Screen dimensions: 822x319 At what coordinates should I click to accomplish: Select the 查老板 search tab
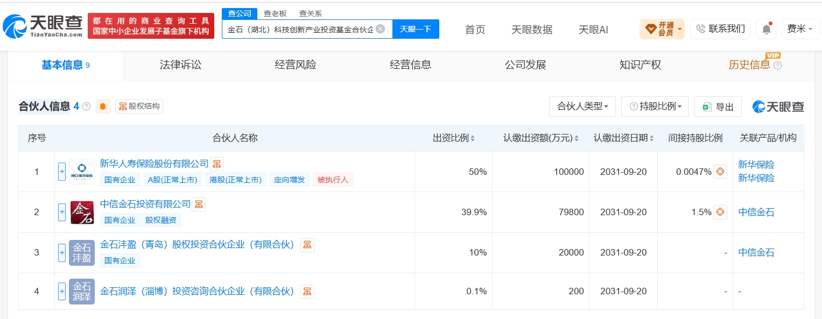[275, 13]
